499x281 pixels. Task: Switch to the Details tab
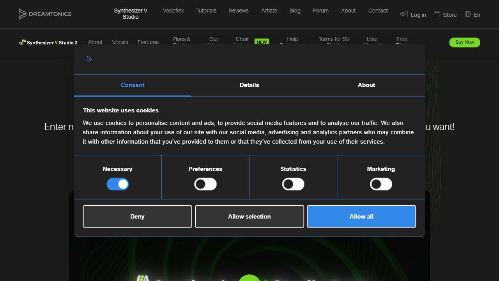coord(249,85)
